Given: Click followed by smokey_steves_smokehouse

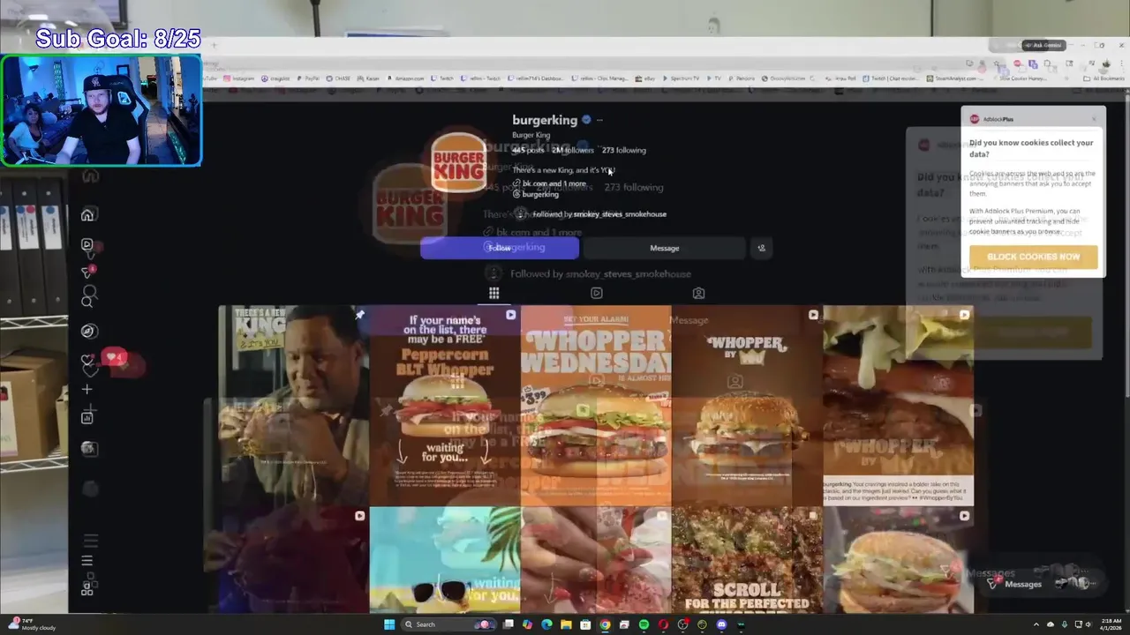Looking at the screenshot, I should click(599, 214).
